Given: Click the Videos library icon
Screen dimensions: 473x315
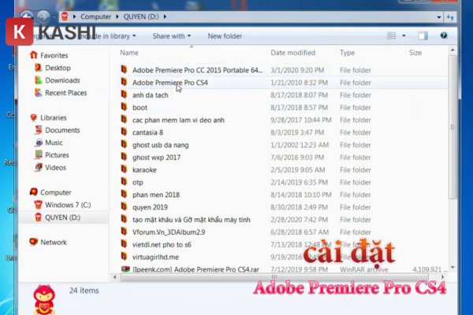Looking at the screenshot, I should [x=39, y=167].
